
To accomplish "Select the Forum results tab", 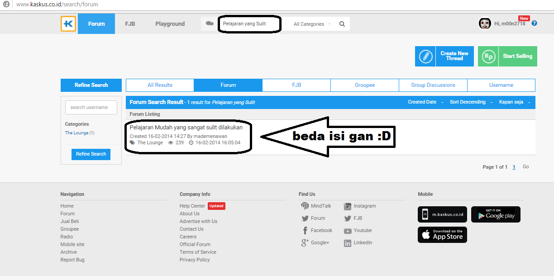I will (x=228, y=85).
